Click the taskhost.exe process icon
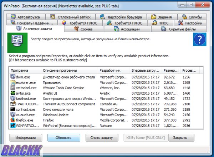Viewport: 214px width, 157px height. coord(13,98)
